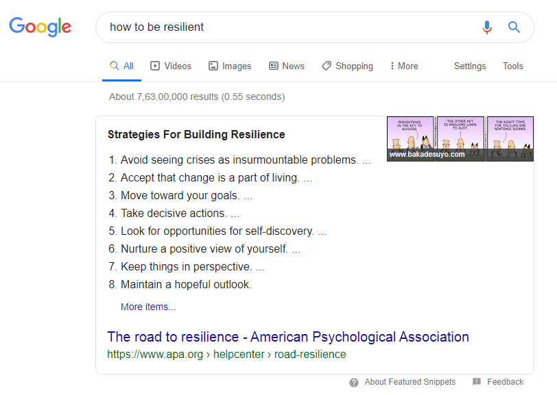557x395 pixels.
Task: Click 'Look for opportunities for self-discovery' item
Action: (x=217, y=231)
